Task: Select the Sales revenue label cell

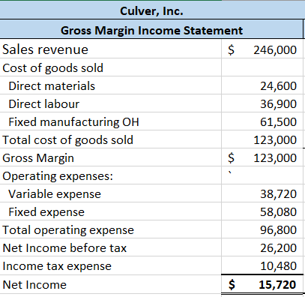Action: click(110, 49)
